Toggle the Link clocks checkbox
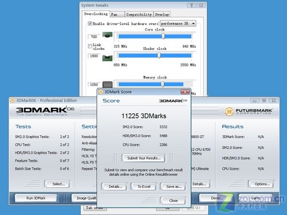Image resolution: width=287 pixels, height=215 pixels. pos(90,46)
